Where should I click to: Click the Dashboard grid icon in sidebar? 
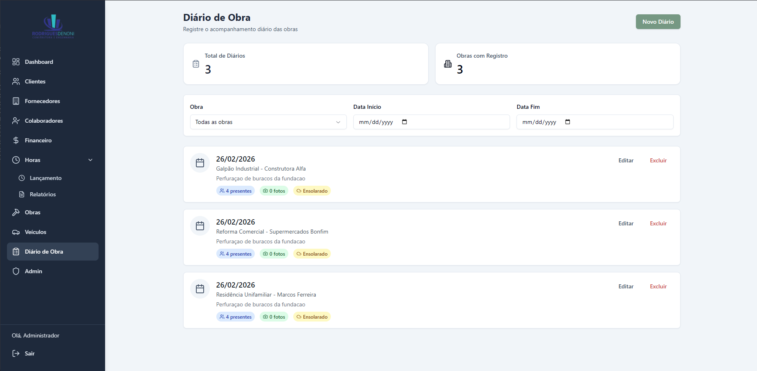pyautogui.click(x=16, y=62)
